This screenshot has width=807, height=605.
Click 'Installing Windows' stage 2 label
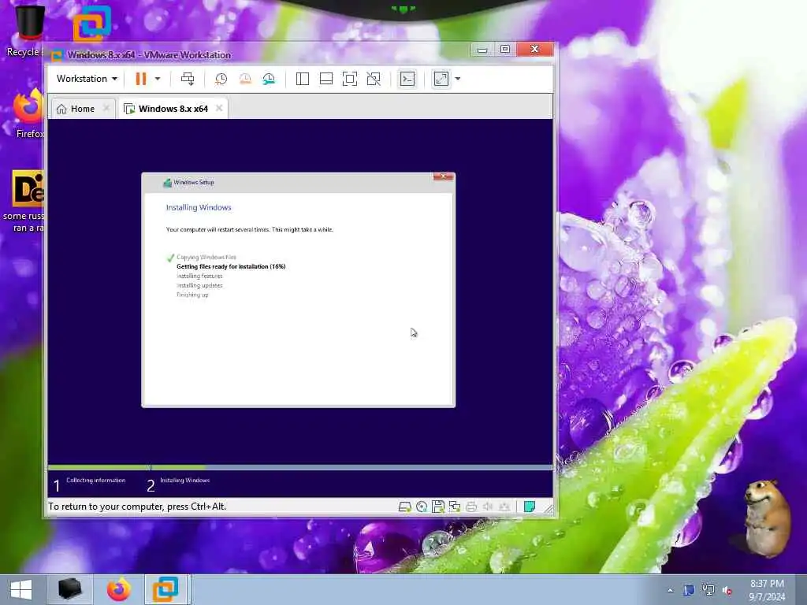click(x=184, y=481)
